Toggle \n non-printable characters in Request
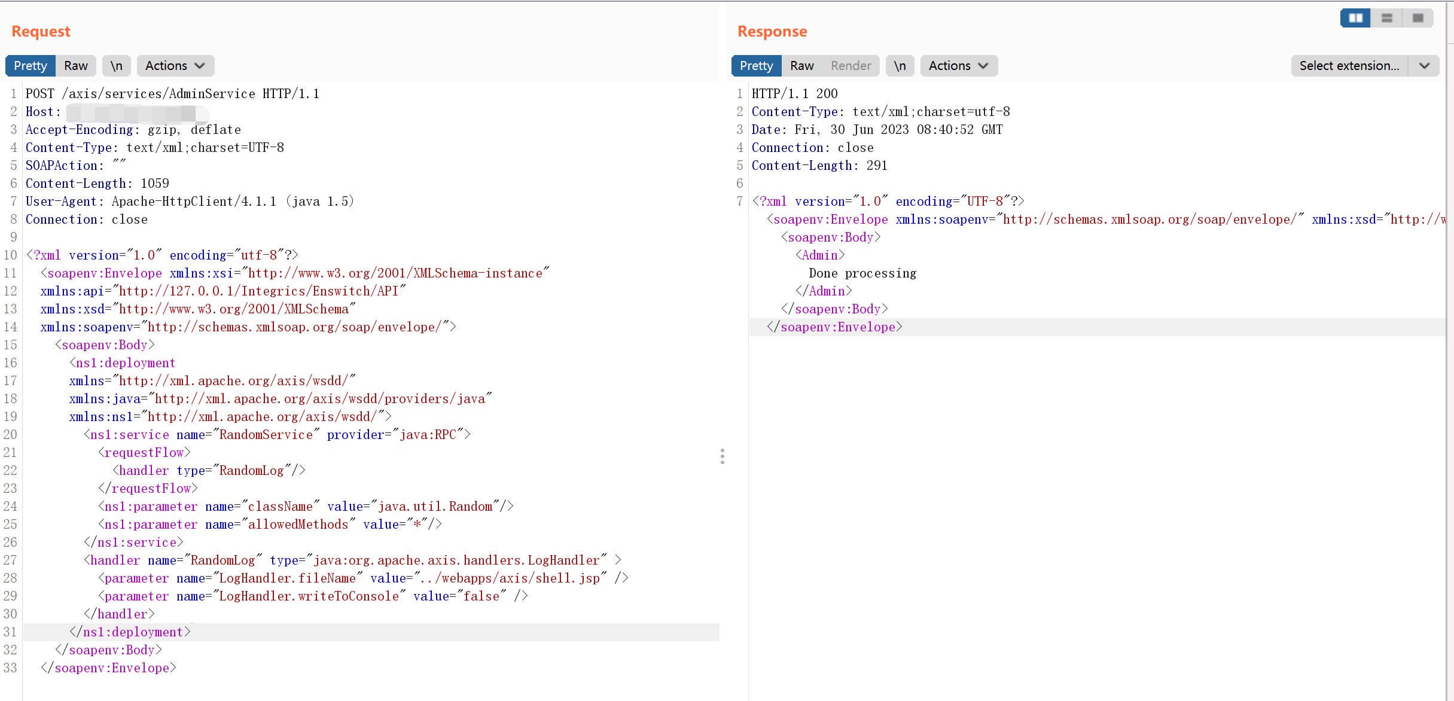The height and width of the screenshot is (701, 1454). coord(117,66)
